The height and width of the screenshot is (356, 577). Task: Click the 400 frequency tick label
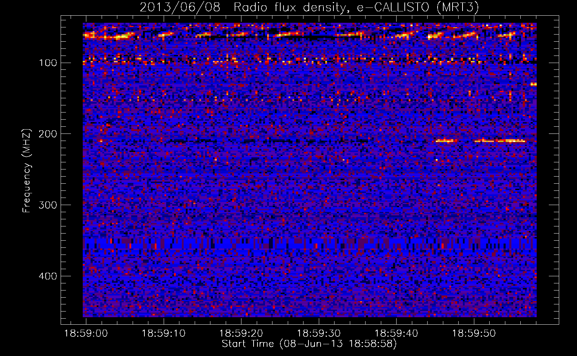48,276
